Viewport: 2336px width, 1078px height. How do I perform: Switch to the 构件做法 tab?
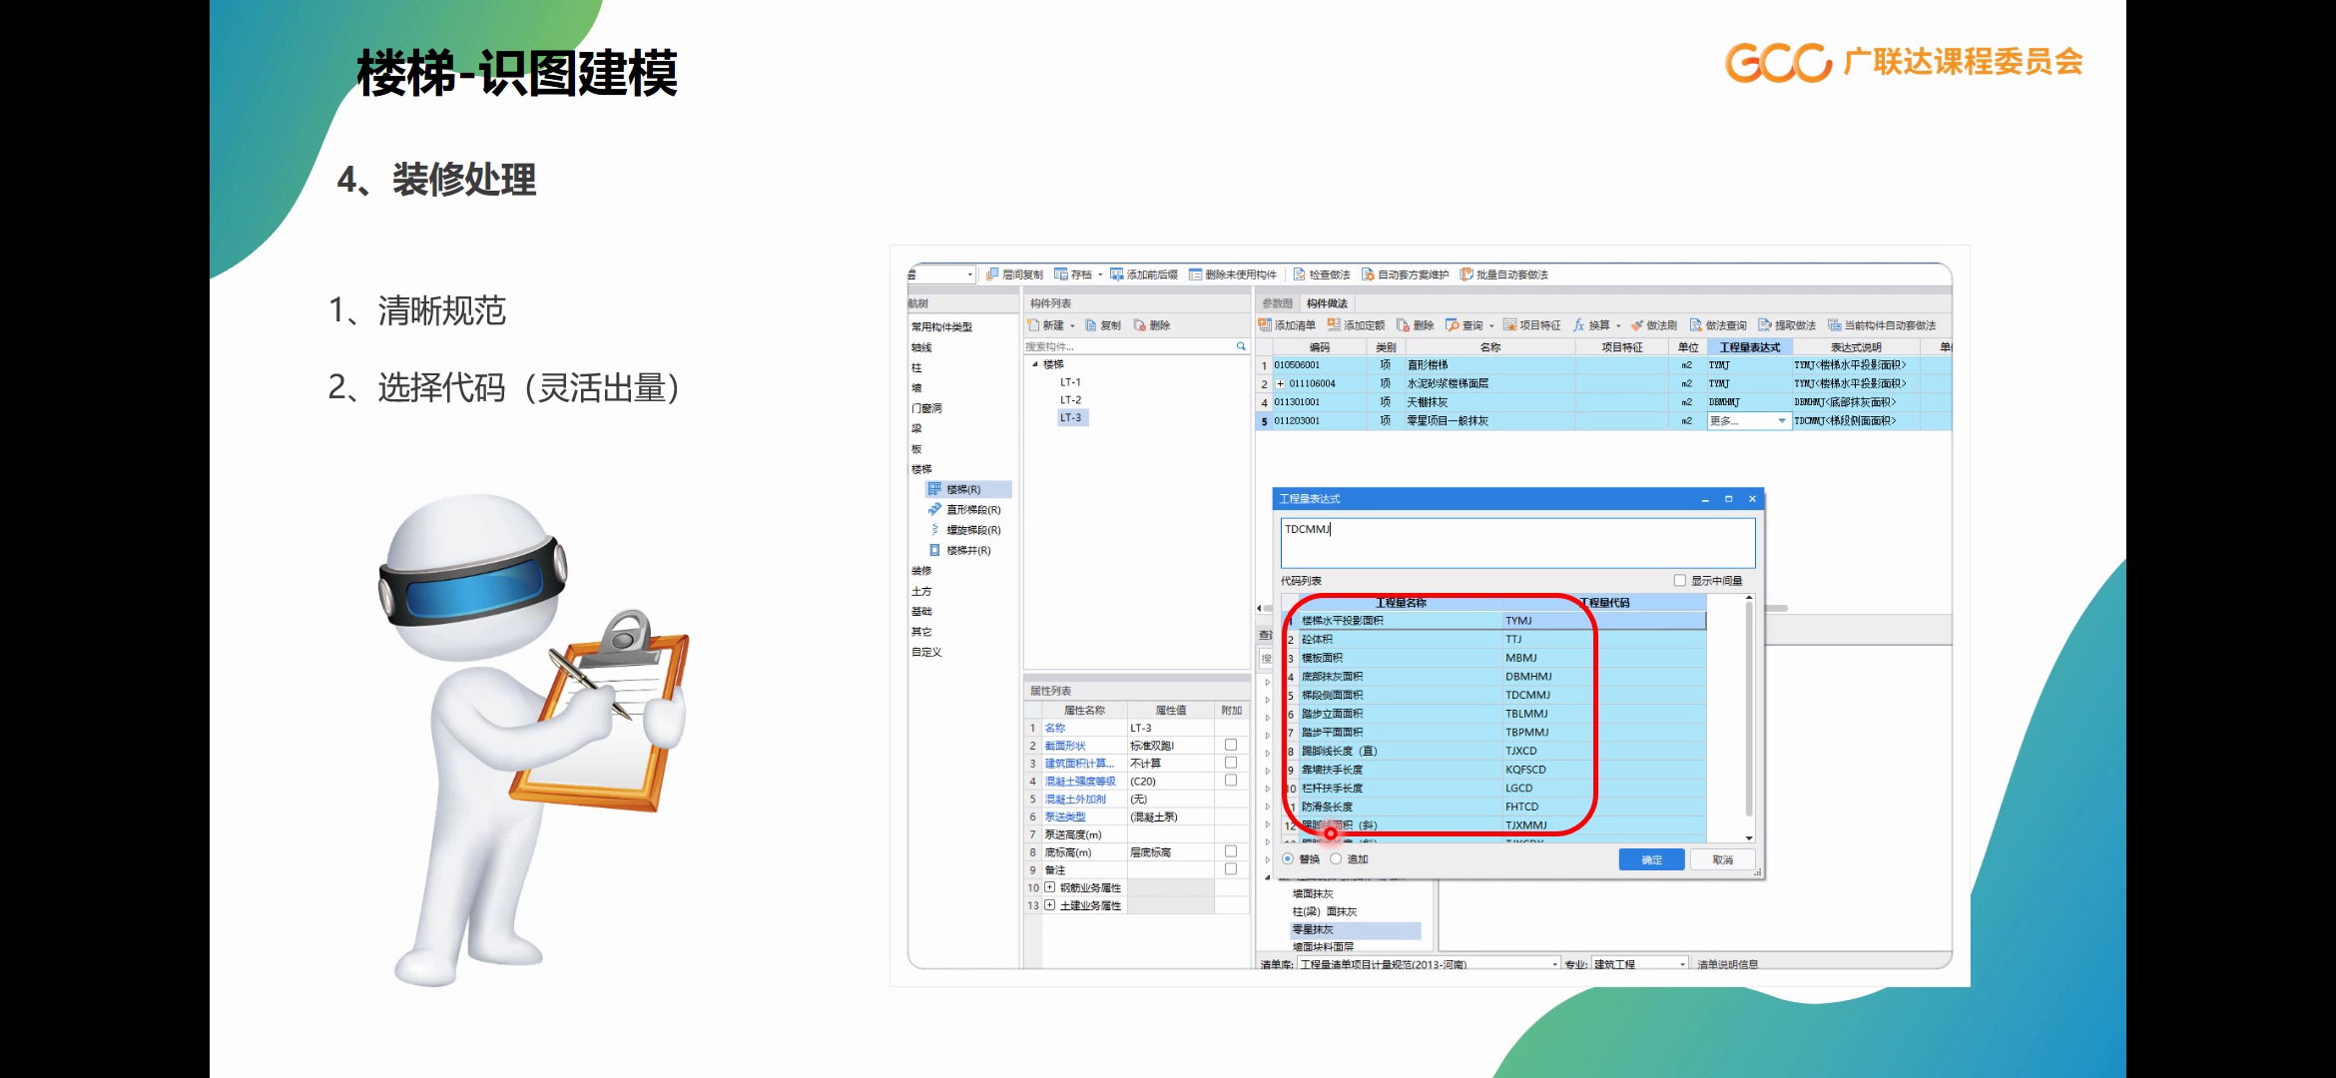pyautogui.click(x=1327, y=303)
